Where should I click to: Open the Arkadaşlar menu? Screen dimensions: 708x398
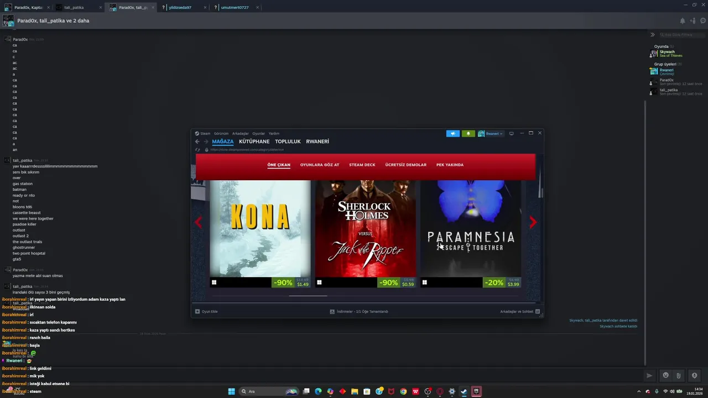[241, 133]
